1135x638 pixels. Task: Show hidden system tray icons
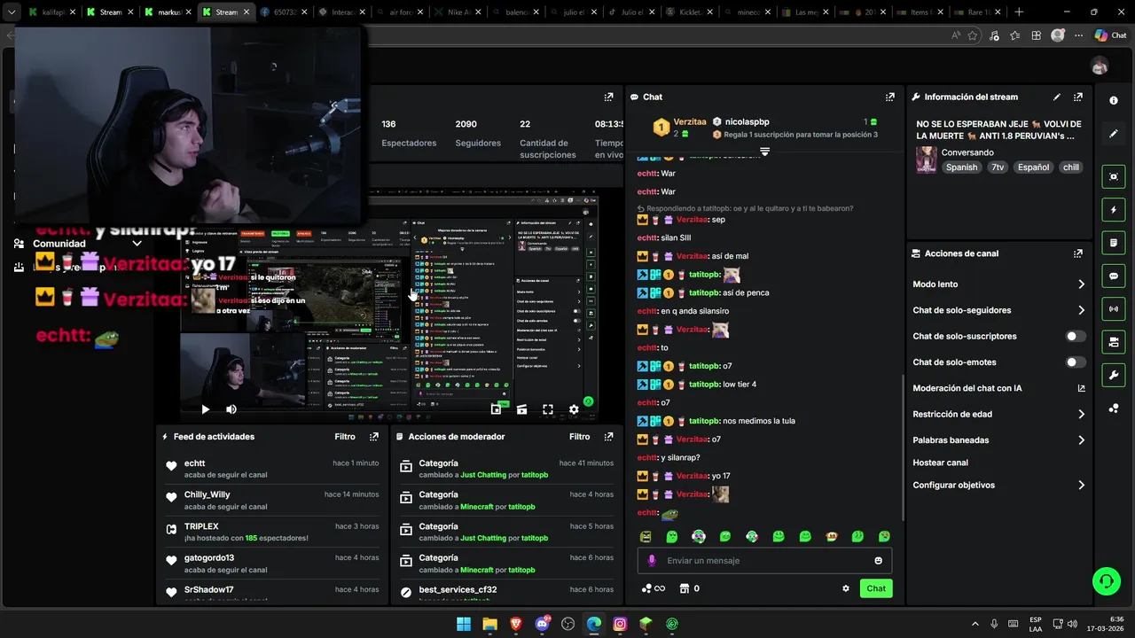(975, 624)
